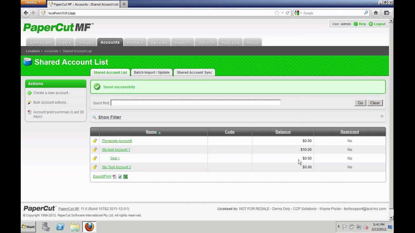Click the Shared Account List header icon
415x233 pixels.
(28, 61)
